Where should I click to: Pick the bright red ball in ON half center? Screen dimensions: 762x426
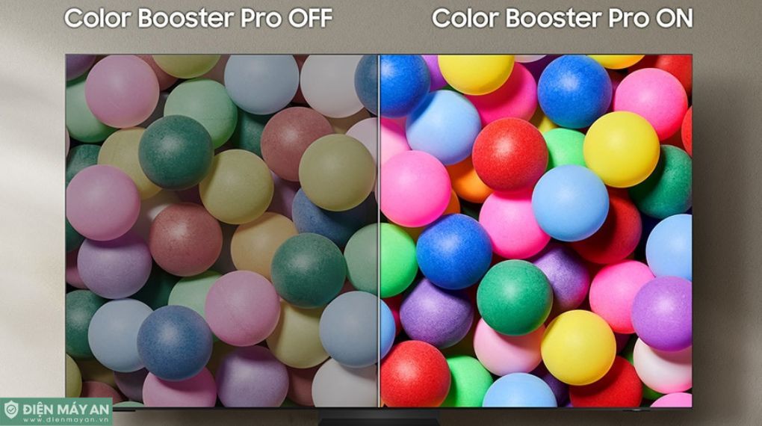click(x=509, y=154)
